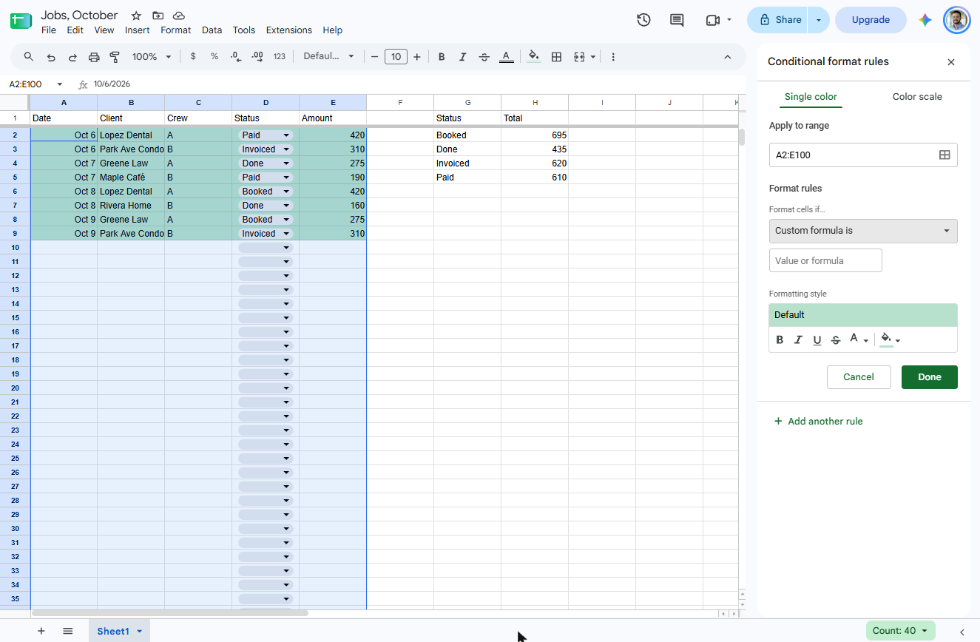
Task: Apply currency format with dollar icon
Action: click(193, 57)
